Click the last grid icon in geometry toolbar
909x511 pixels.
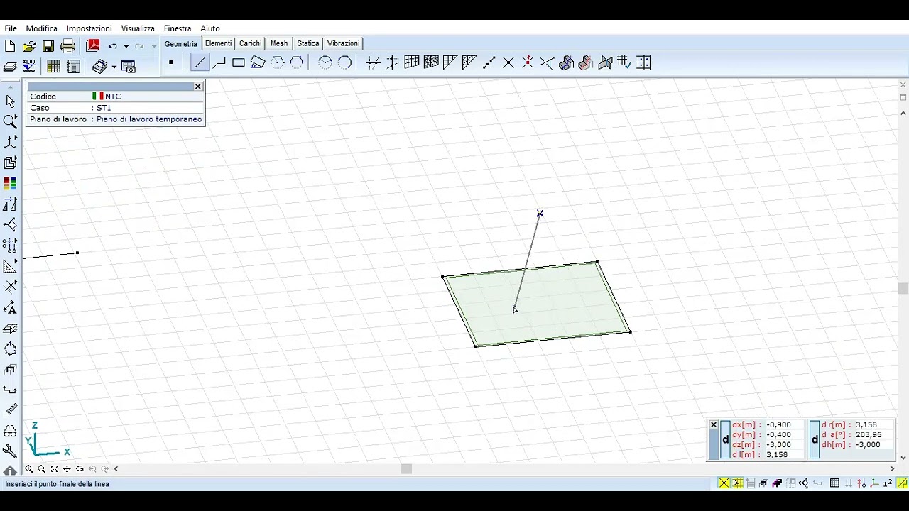click(644, 63)
